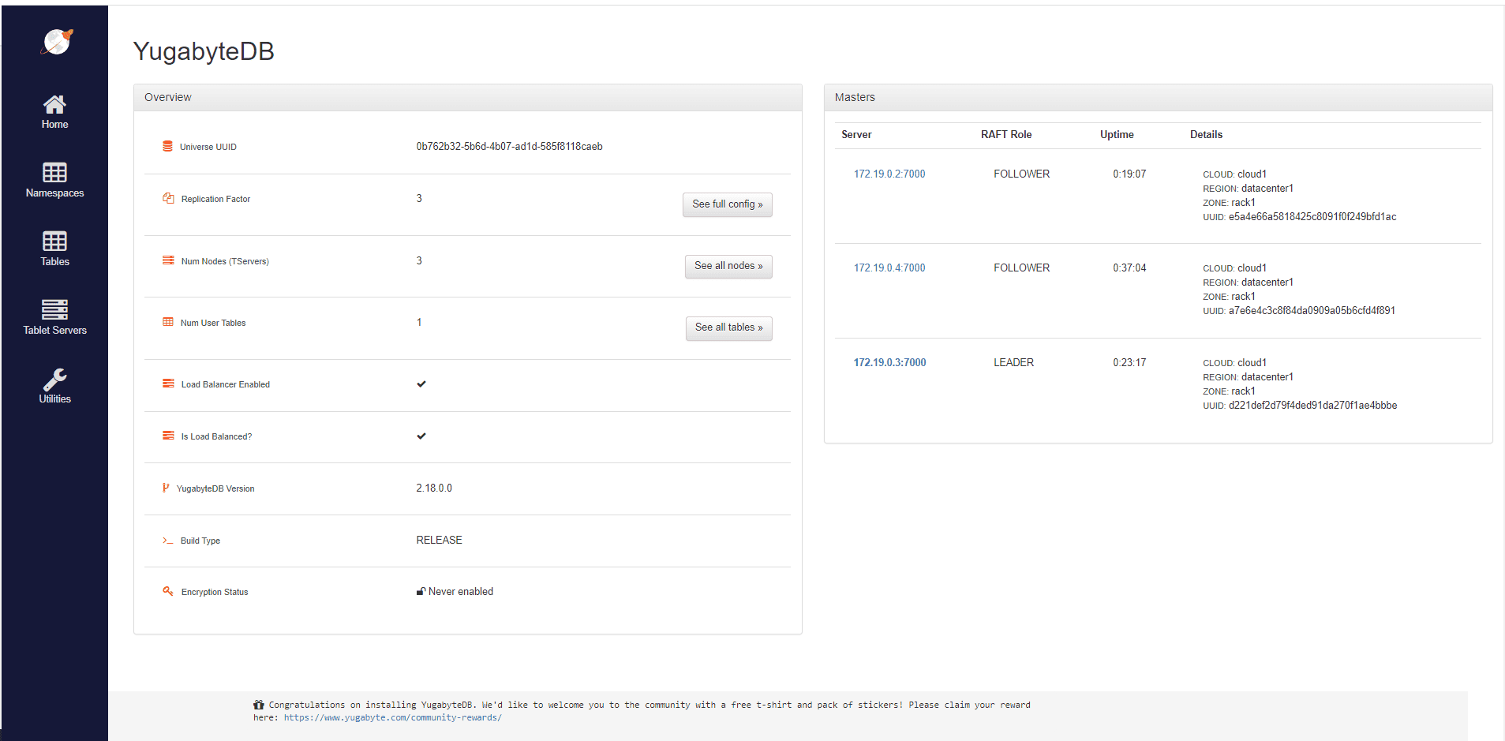Screen dimensions: 1505x741
Task: Click the RELEASE build type value
Action: click(x=439, y=540)
